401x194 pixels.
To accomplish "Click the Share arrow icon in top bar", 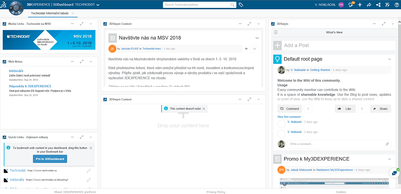I will 369,5.
